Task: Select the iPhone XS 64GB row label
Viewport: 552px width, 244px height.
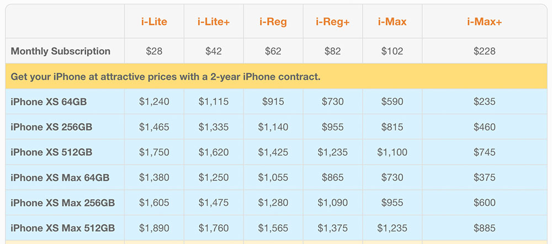Action: coord(49,102)
